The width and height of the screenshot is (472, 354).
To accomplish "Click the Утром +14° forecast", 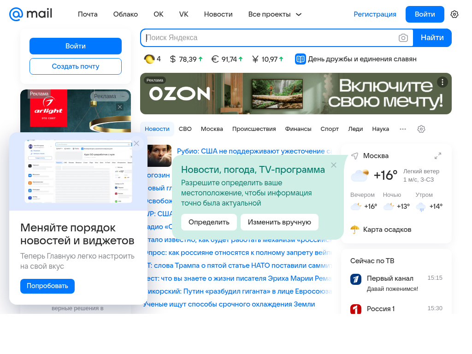I will pyautogui.click(x=429, y=201).
